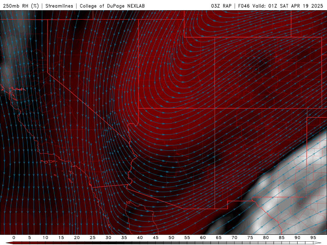Click the '03Z RAP' model run label
The image size is (327, 245).
point(221,6)
